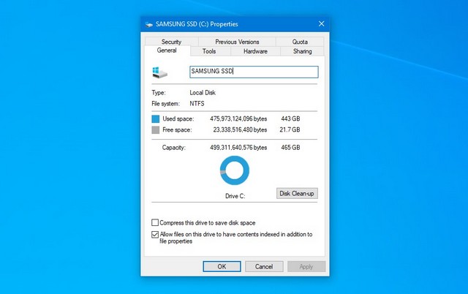Open the Tools tab
The image size is (468, 294).
[209, 51]
